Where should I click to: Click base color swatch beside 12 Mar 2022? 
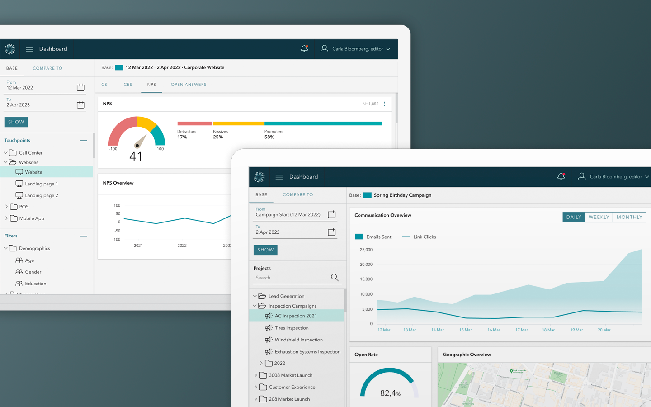(119, 68)
